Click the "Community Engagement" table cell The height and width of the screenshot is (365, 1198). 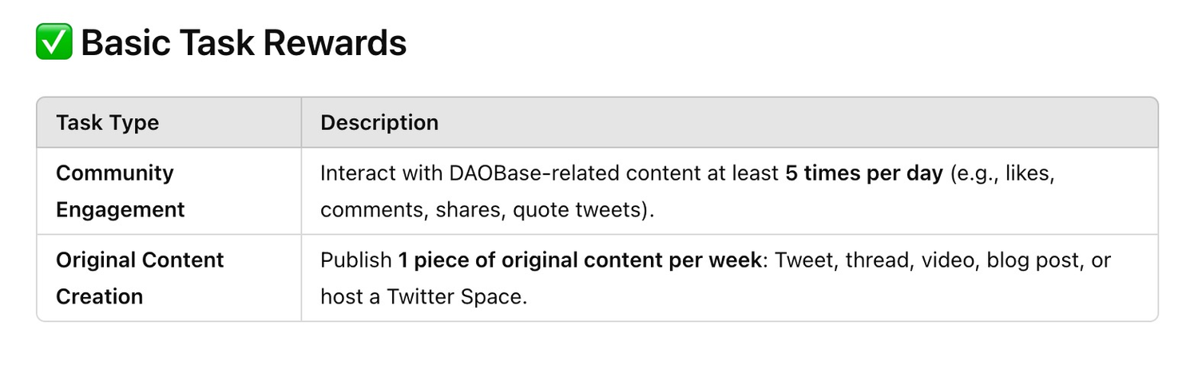click(120, 192)
